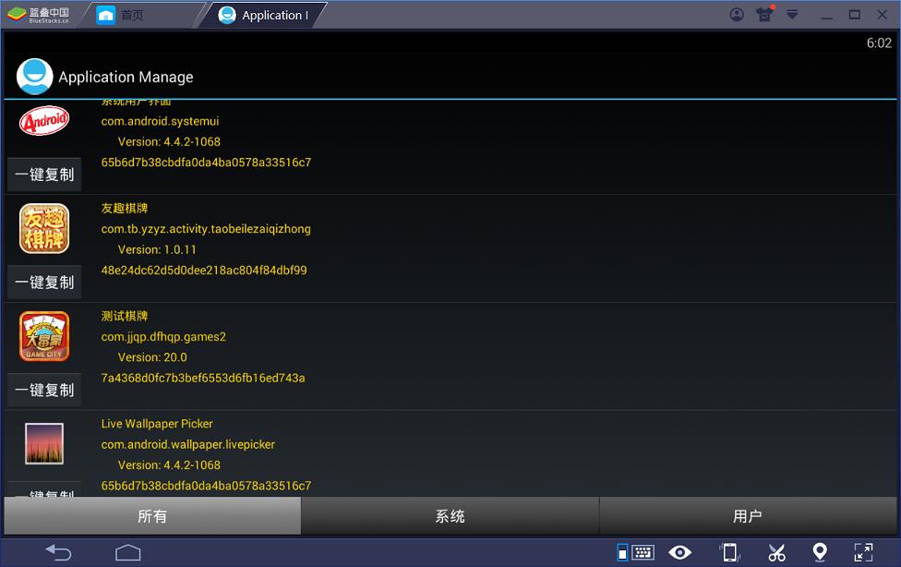Open the keyboard control settings icon
Image resolution: width=901 pixels, height=567 pixels.
pos(636,552)
